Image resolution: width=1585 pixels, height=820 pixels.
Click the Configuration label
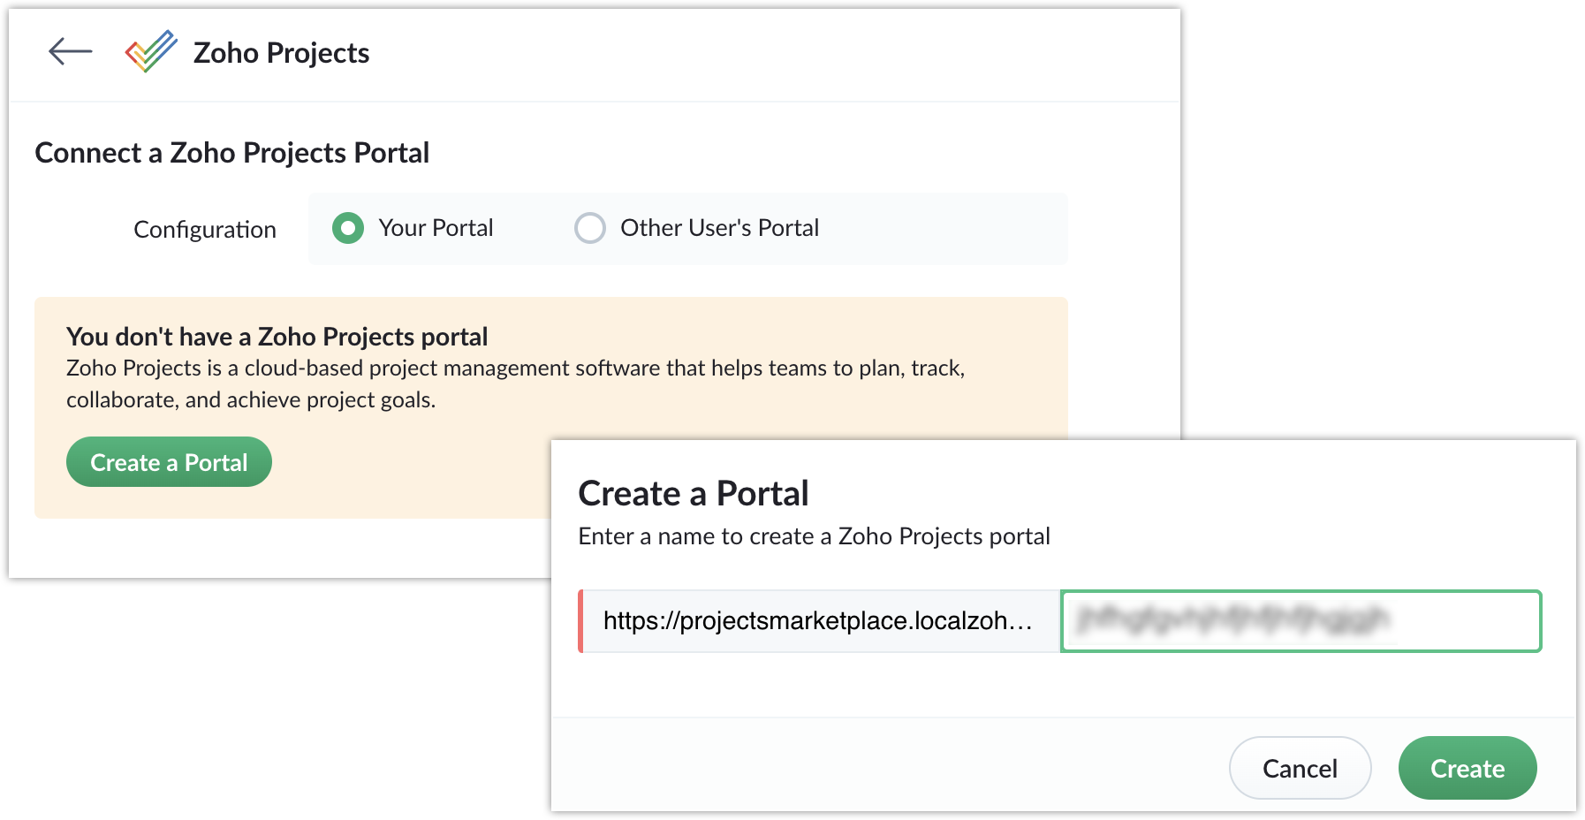pos(205,230)
